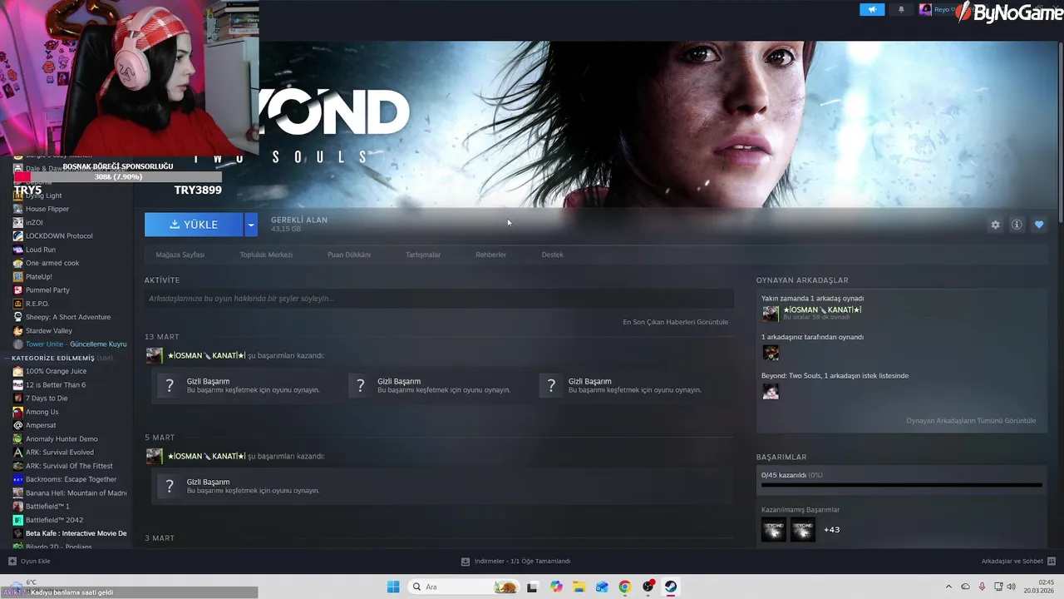Select LOCKDOWN Protocol in library list
The image size is (1064, 599).
[x=59, y=236]
